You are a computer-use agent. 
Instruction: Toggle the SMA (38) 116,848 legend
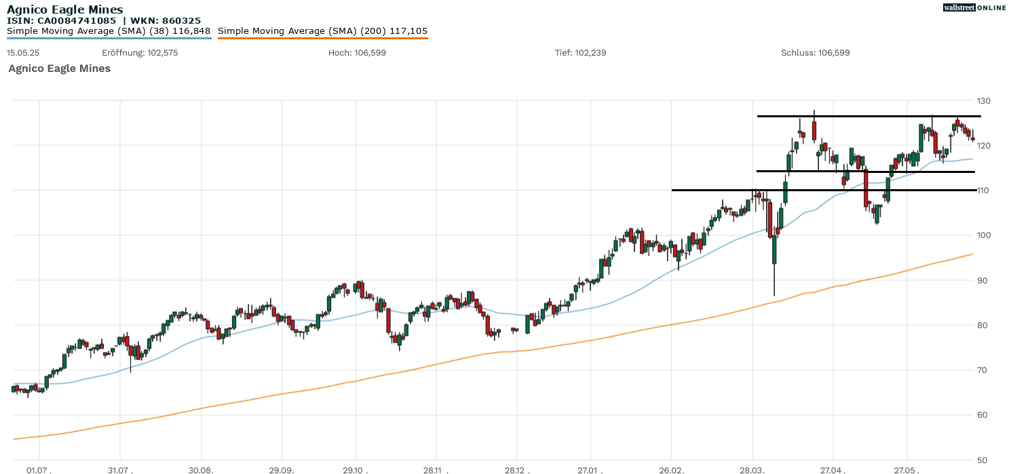(109, 31)
